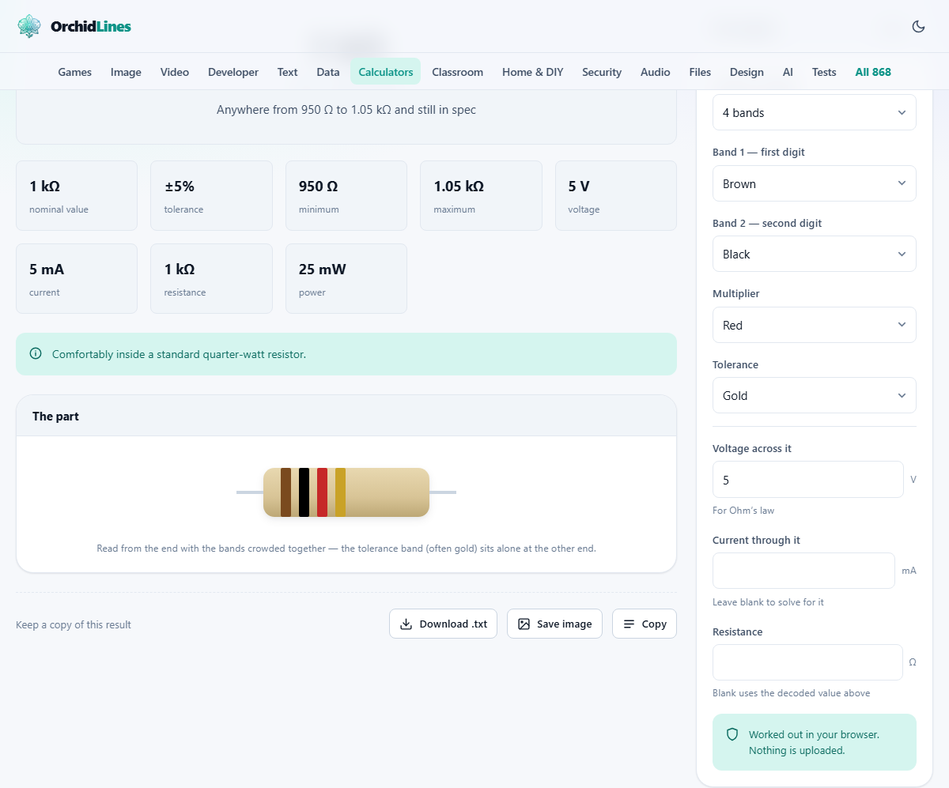The height and width of the screenshot is (788, 949).
Task: Click the gold band on resistor
Action: coord(340,492)
